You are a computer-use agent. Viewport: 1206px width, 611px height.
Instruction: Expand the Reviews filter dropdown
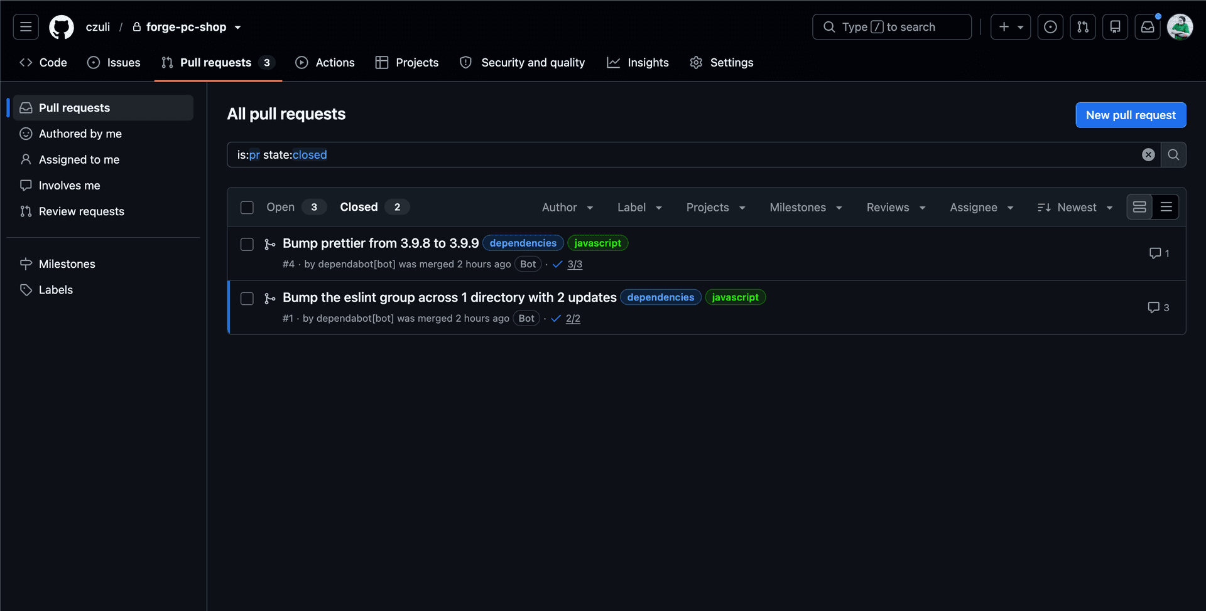(896, 208)
